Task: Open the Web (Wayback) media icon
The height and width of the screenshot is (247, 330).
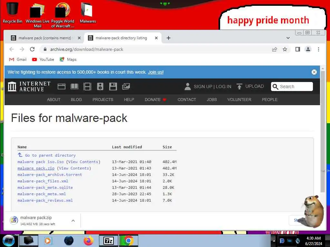Action: point(62,87)
